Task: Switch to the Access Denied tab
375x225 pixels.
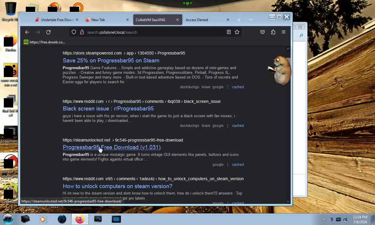Action: 207,20
